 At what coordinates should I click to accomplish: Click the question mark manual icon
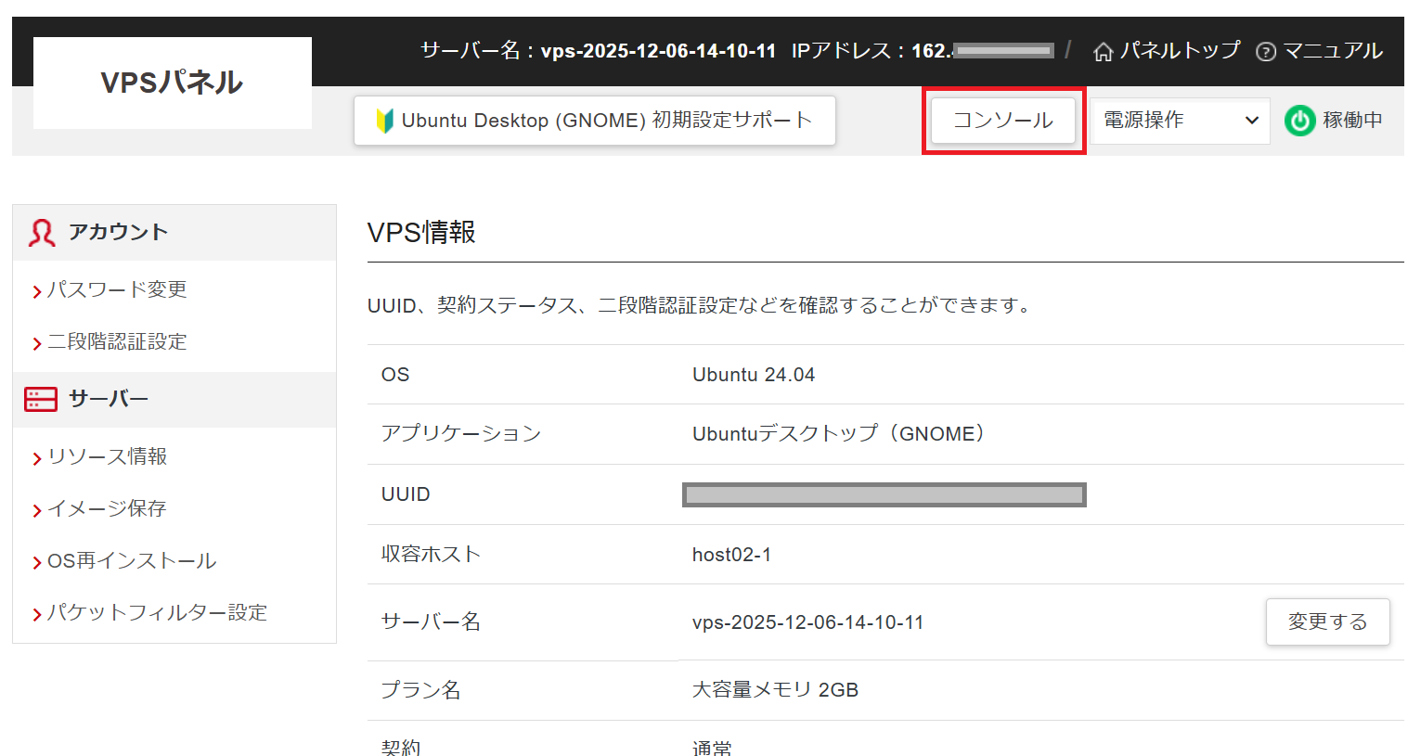pos(1265,52)
